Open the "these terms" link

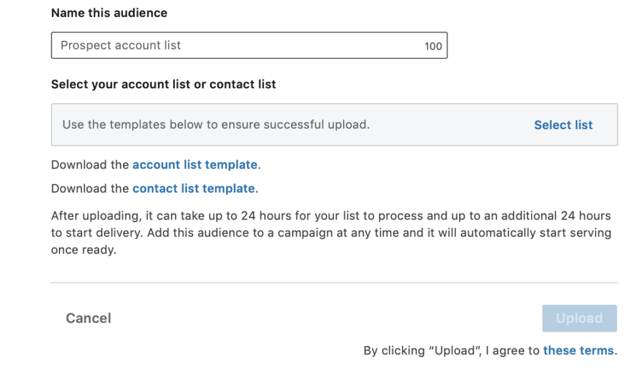578,351
